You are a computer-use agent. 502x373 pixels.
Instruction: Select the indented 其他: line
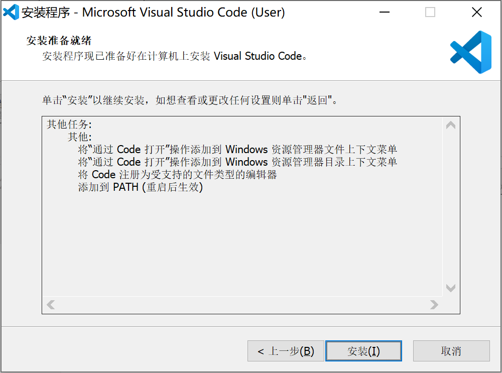click(x=80, y=137)
